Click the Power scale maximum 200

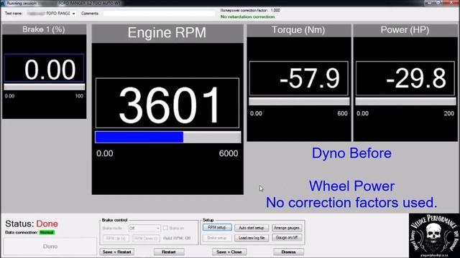tap(448, 113)
